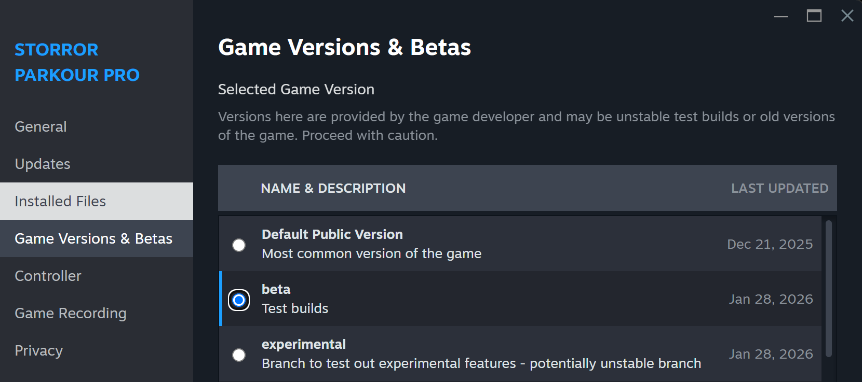Open the Controller settings
This screenshot has width=862, height=382.
tap(48, 276)
